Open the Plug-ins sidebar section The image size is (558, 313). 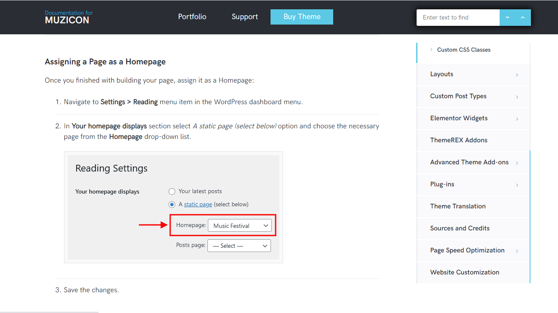click(x=442, y=184)
